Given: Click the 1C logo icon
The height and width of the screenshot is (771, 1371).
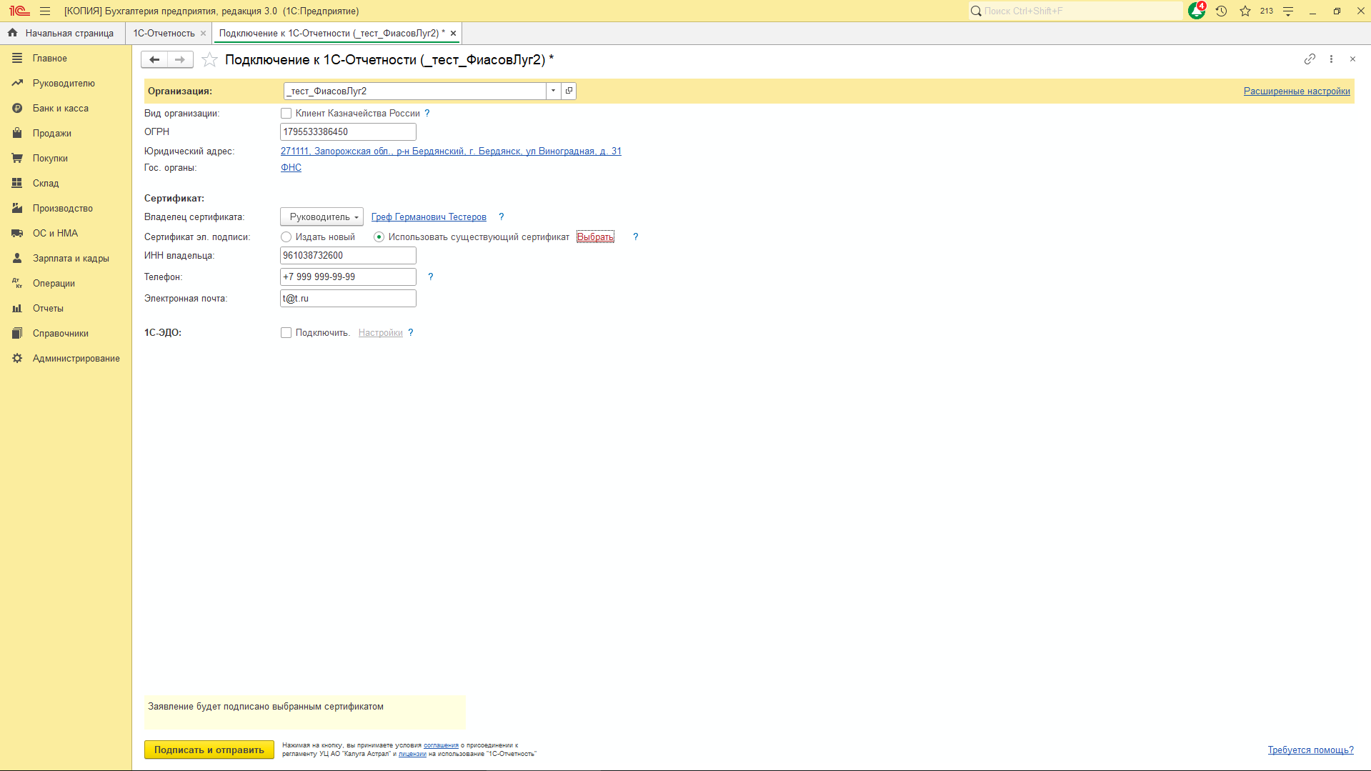Looking at the screenshot, I should [x=19, y=11].
